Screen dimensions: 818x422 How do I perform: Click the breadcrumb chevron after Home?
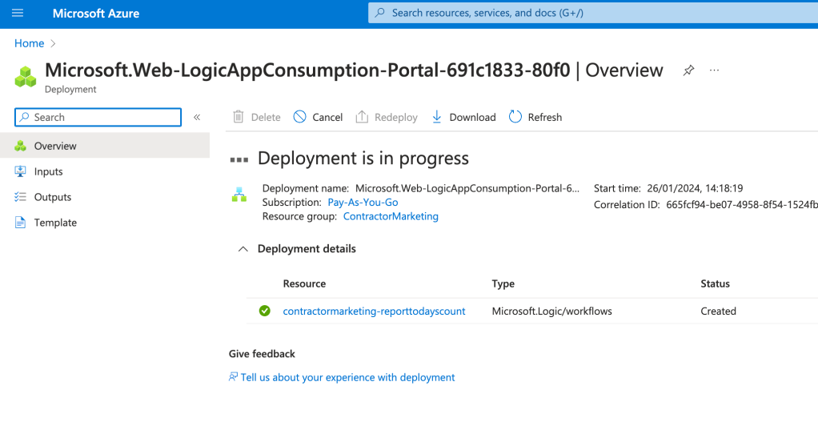tap(53, 44)
